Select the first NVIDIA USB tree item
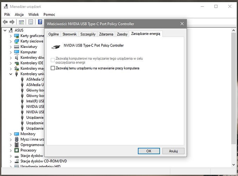238x176 pixels. pyautogui.click(x=35, y=107)
